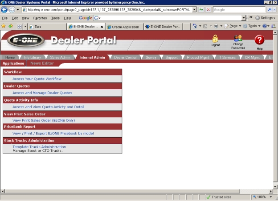Open View Print Sales Order link
The width and height of the screenshot is (278, 201).
pos(44,120)
